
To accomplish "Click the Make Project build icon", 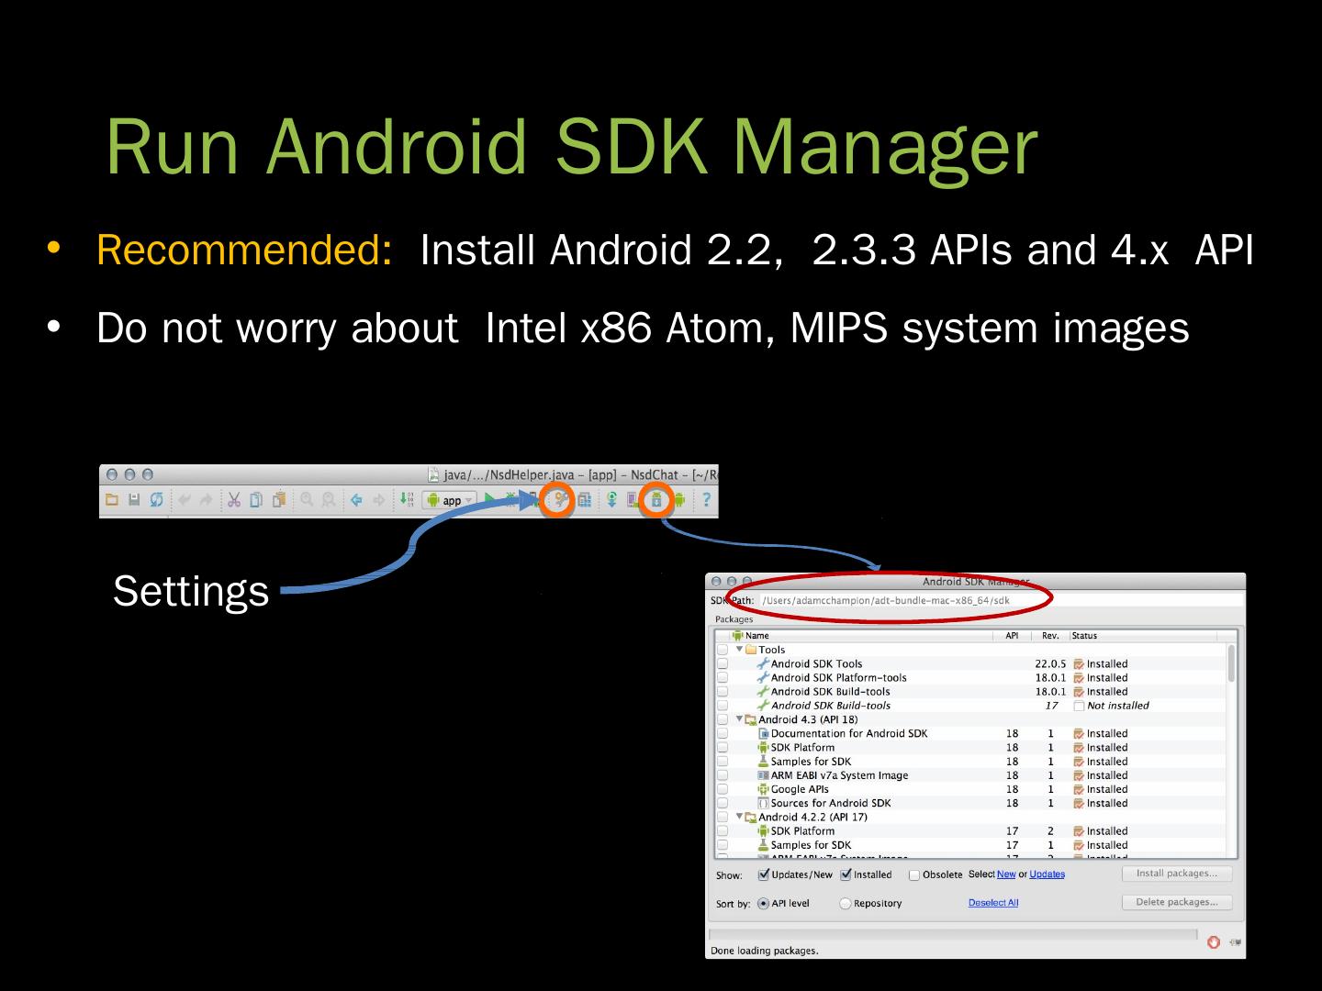I will point(407,500).
